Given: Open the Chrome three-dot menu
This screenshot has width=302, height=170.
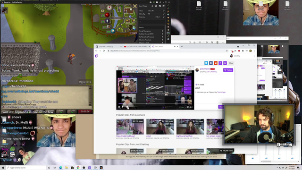Looking at the screenshot, I should pos(254,51).
